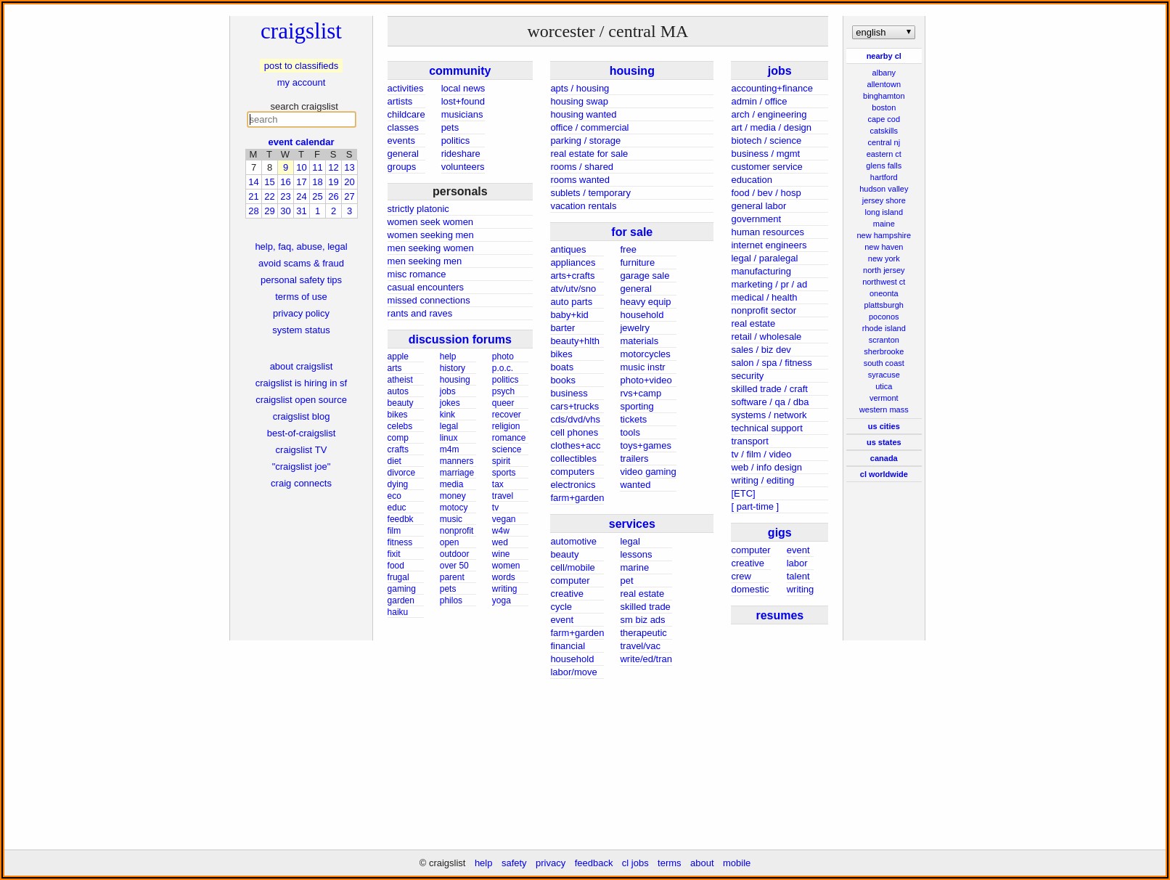Open the linux discussion forum
Screen dimensions: 1170x880
(449, 438)
